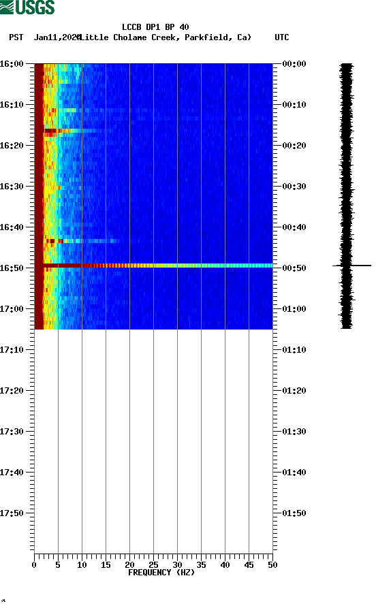Click the 01:00 UTC time label
Image resolution: width=376 pixels, height=608 pixels.
pos(294,309)
